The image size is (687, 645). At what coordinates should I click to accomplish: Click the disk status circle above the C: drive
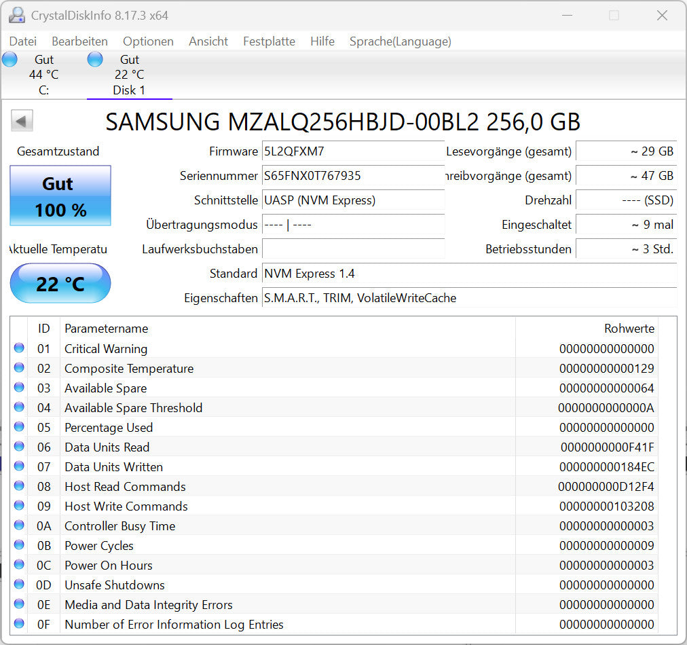[x=10, y=59]
